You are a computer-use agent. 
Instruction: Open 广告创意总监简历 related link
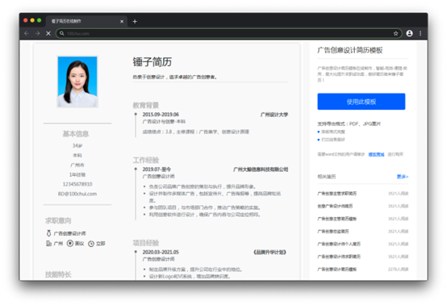(333, 231)
